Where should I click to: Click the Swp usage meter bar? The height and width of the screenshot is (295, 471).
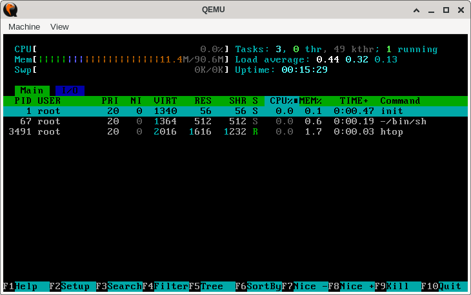click(x=122, y=70)
